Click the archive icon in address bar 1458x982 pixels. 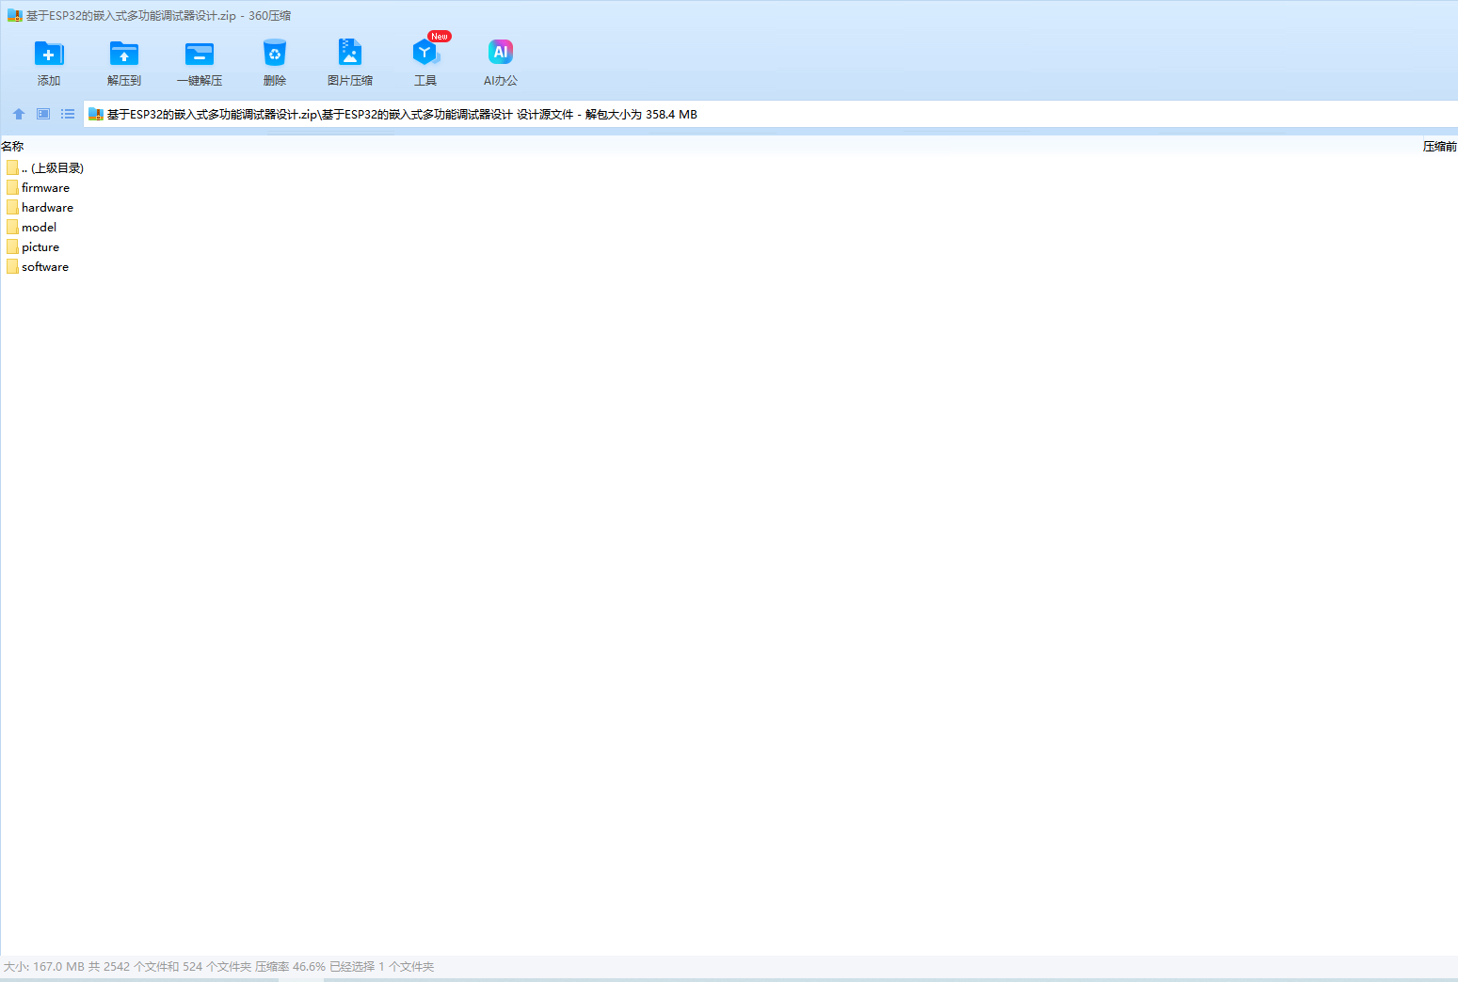[x=95, y=115]
